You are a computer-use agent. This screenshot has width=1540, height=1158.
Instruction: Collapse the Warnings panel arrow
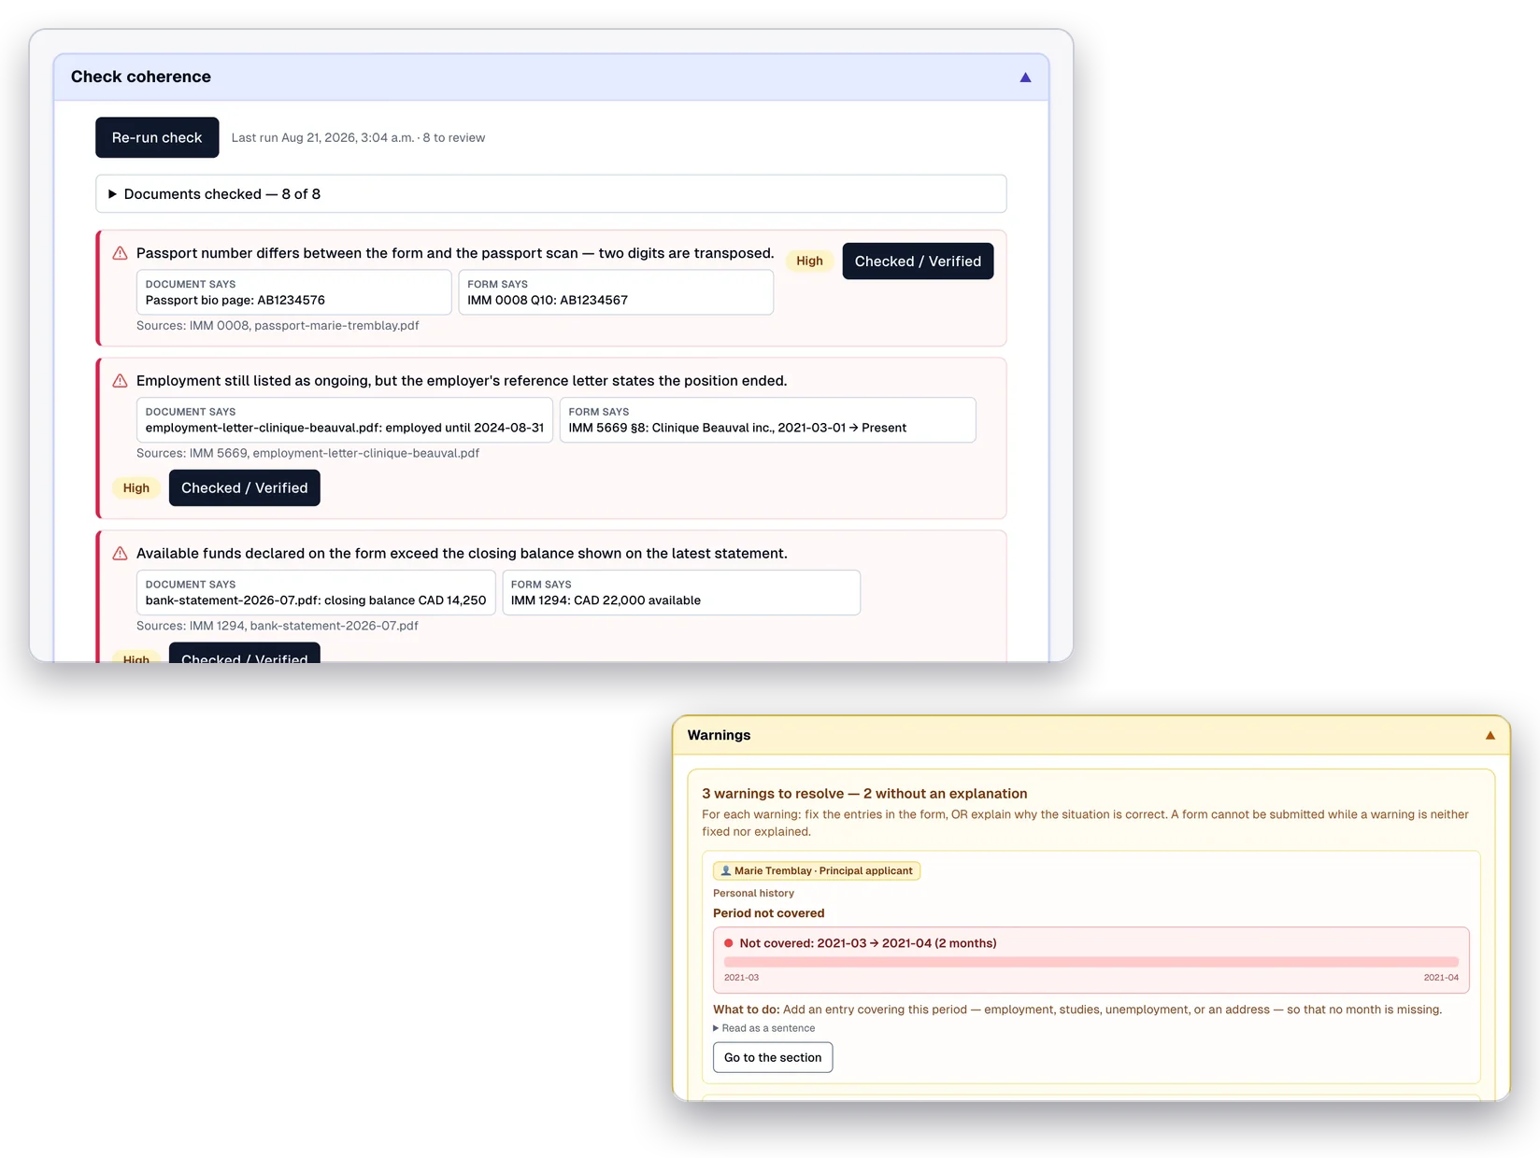(x=1490, y=736)
